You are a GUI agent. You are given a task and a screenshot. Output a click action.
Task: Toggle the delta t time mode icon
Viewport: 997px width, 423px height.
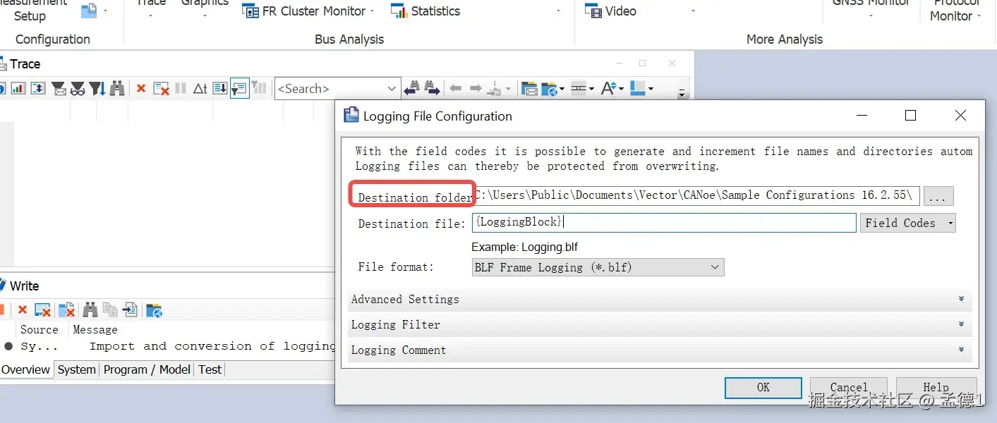(200, 89)
